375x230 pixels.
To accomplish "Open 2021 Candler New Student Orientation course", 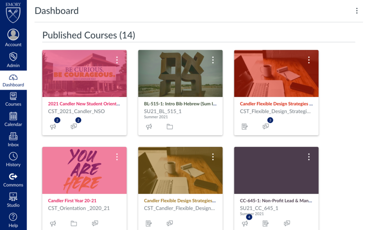I will pyautogui.click(x=84, y=104).
